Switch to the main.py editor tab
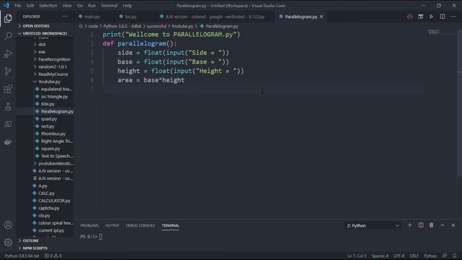Screen dimensions: 462x260 [92, 17]
